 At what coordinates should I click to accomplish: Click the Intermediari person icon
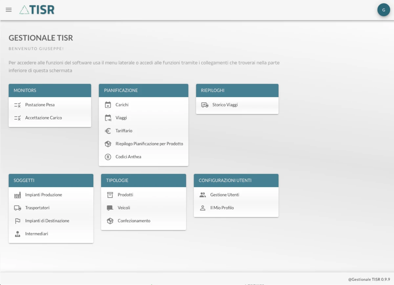click(x=18, y=234)
